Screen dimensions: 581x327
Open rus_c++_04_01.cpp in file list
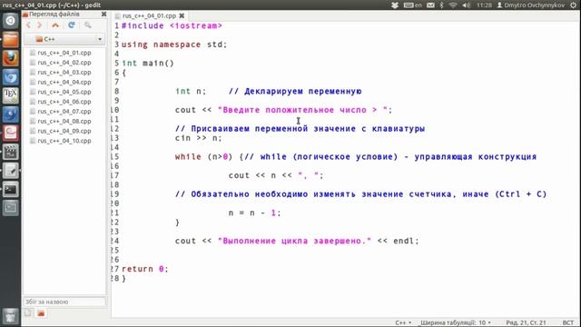pos(64,53)
